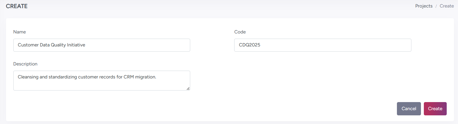Viewport: 458px width, 124px height.
Task: Click the word "migration." in Description
Action: click(146, 77)
